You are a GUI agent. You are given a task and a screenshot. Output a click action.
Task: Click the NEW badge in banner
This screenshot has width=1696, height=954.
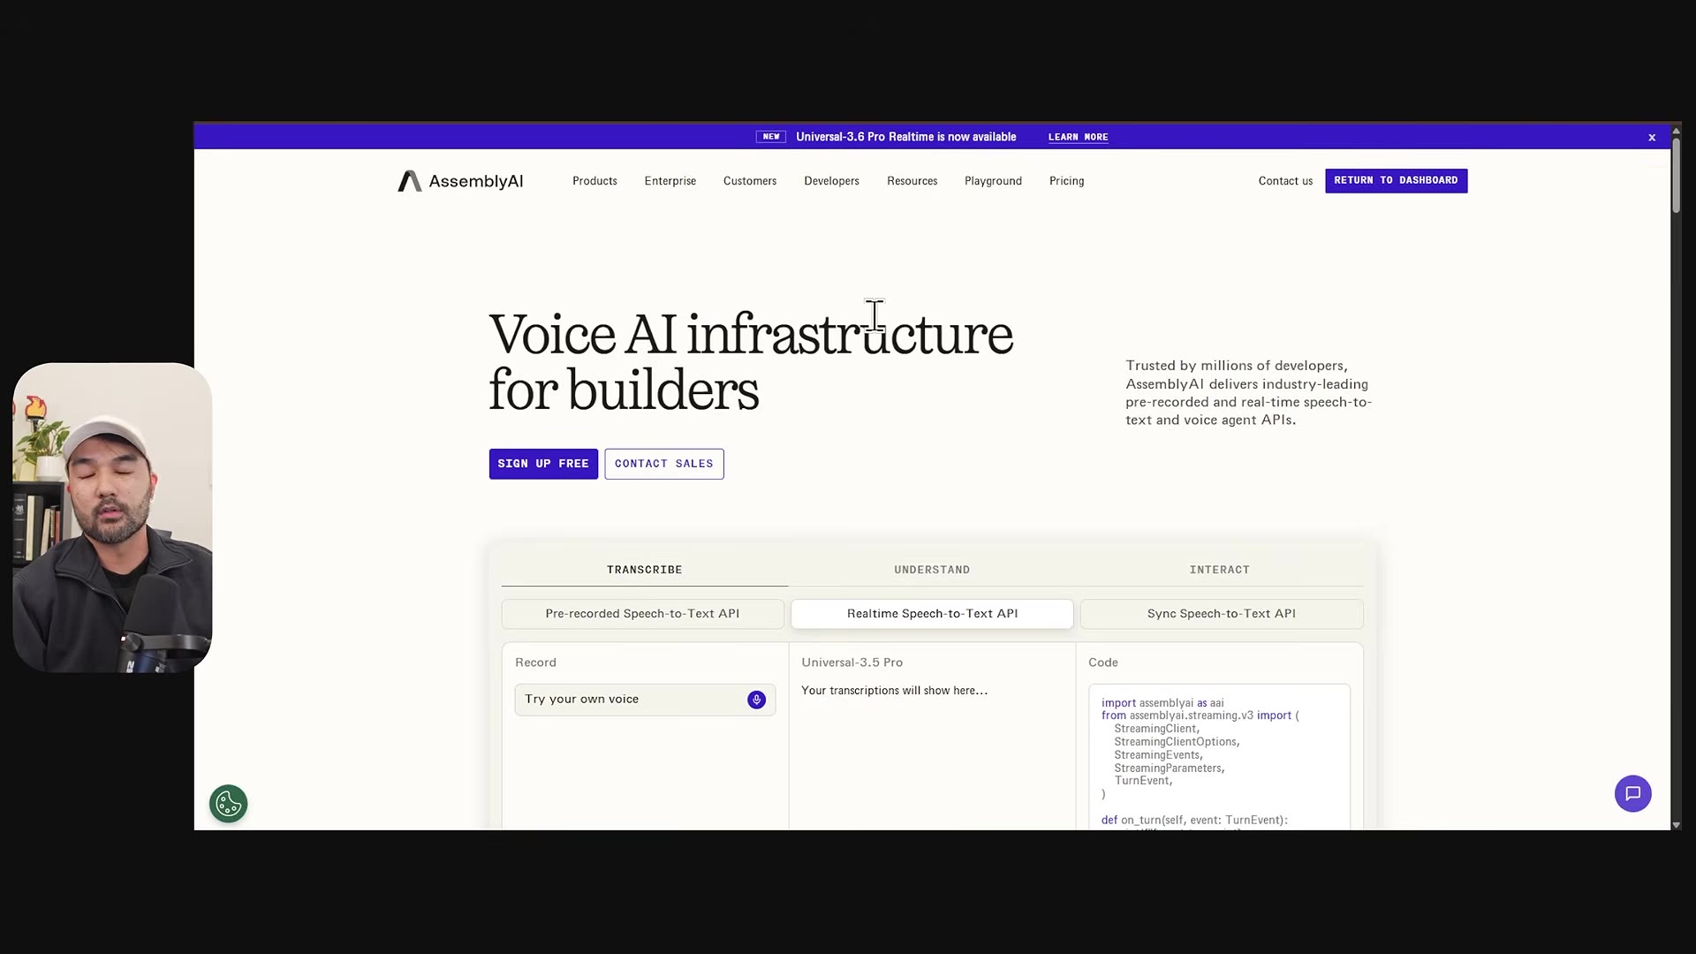771,137
